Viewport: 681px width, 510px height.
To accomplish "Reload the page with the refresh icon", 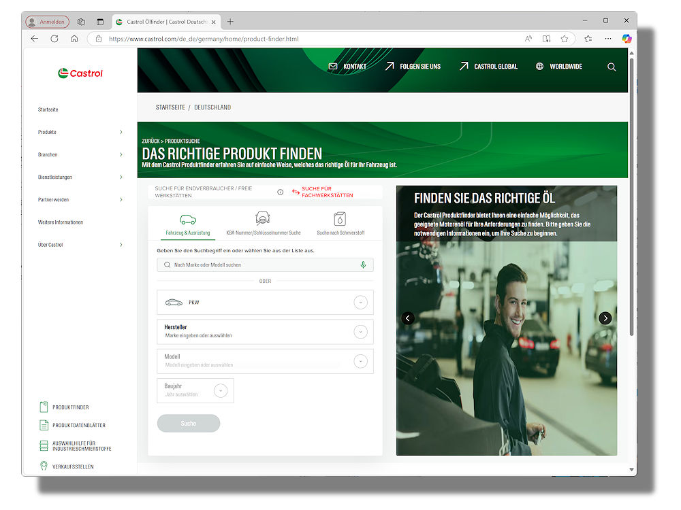I will click(54, 39).
